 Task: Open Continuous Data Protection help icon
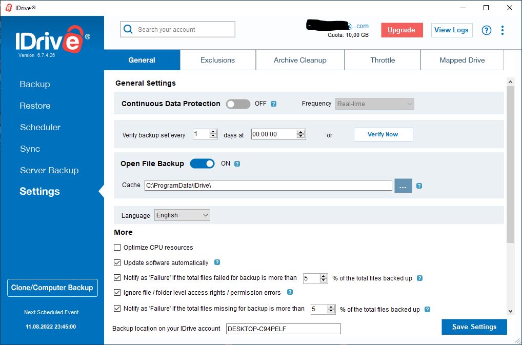coord(274,104)
